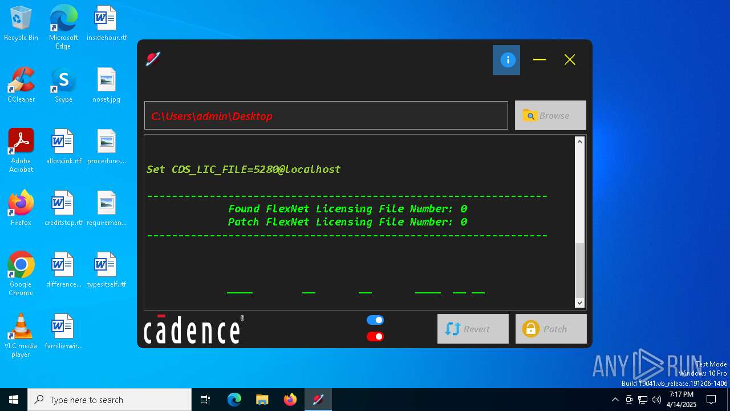Click the Cadence logo
730x411 pixels.
point(194,329)
